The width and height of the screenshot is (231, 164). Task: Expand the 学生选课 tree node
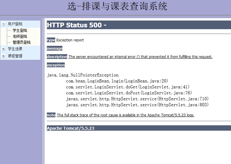3,49
